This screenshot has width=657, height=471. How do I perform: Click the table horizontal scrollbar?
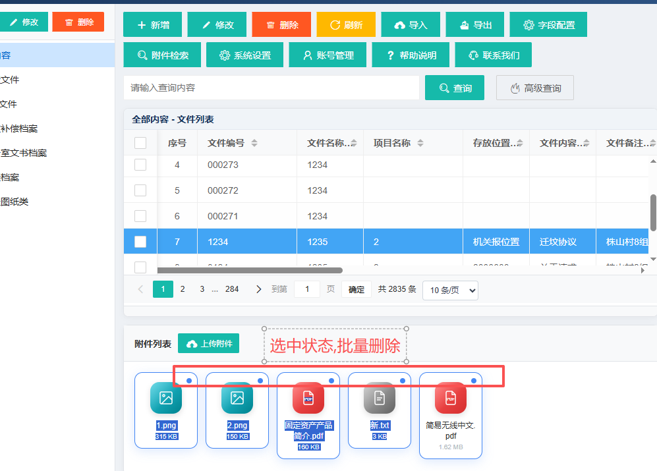click(x=250, y=270)
